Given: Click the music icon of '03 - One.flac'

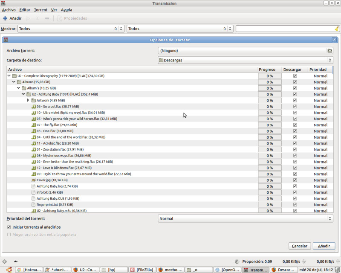Looking at the screenshot, I should click(34, 131).
